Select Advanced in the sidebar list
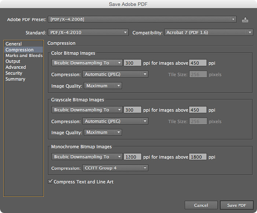The height and width of the screenshot is (213, 257). pos(24,67)
